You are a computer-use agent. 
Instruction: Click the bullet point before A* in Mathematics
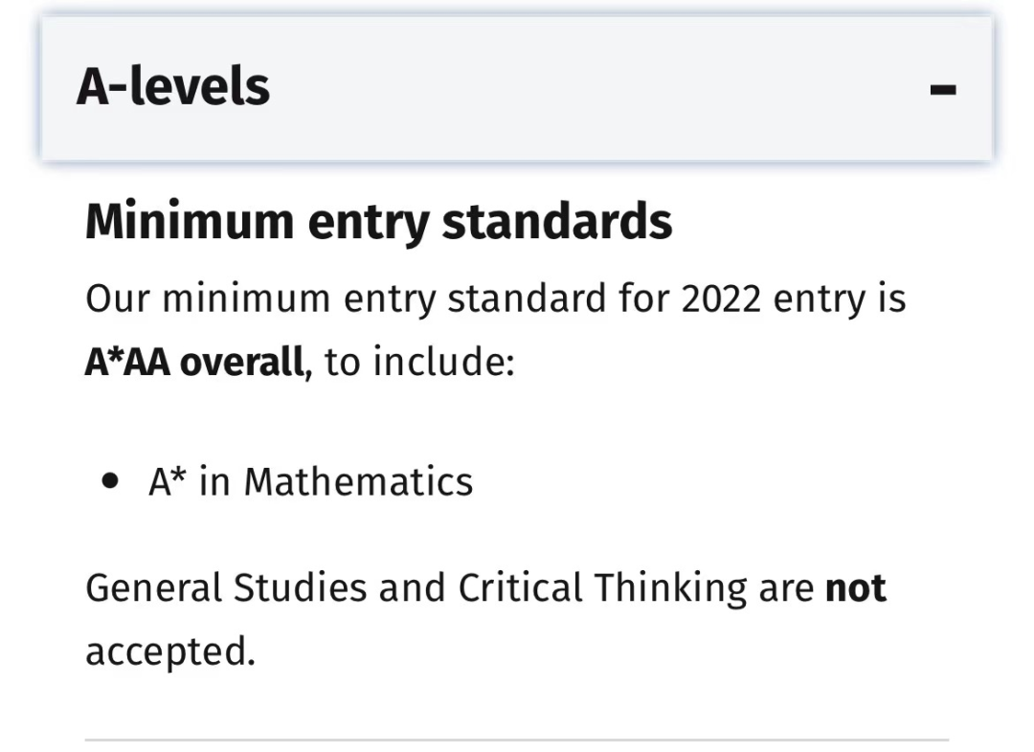[x=113, y=481]
